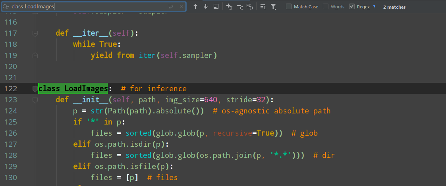446x186 pixels.
Task: Collapse class LoadImages fold marker on line 122
Action: click(35, 88)
